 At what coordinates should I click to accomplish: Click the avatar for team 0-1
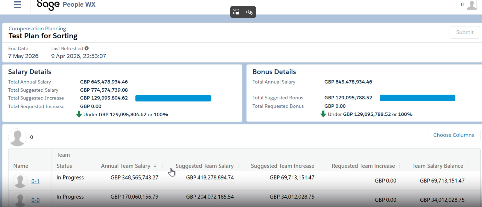tap(20, 181)
